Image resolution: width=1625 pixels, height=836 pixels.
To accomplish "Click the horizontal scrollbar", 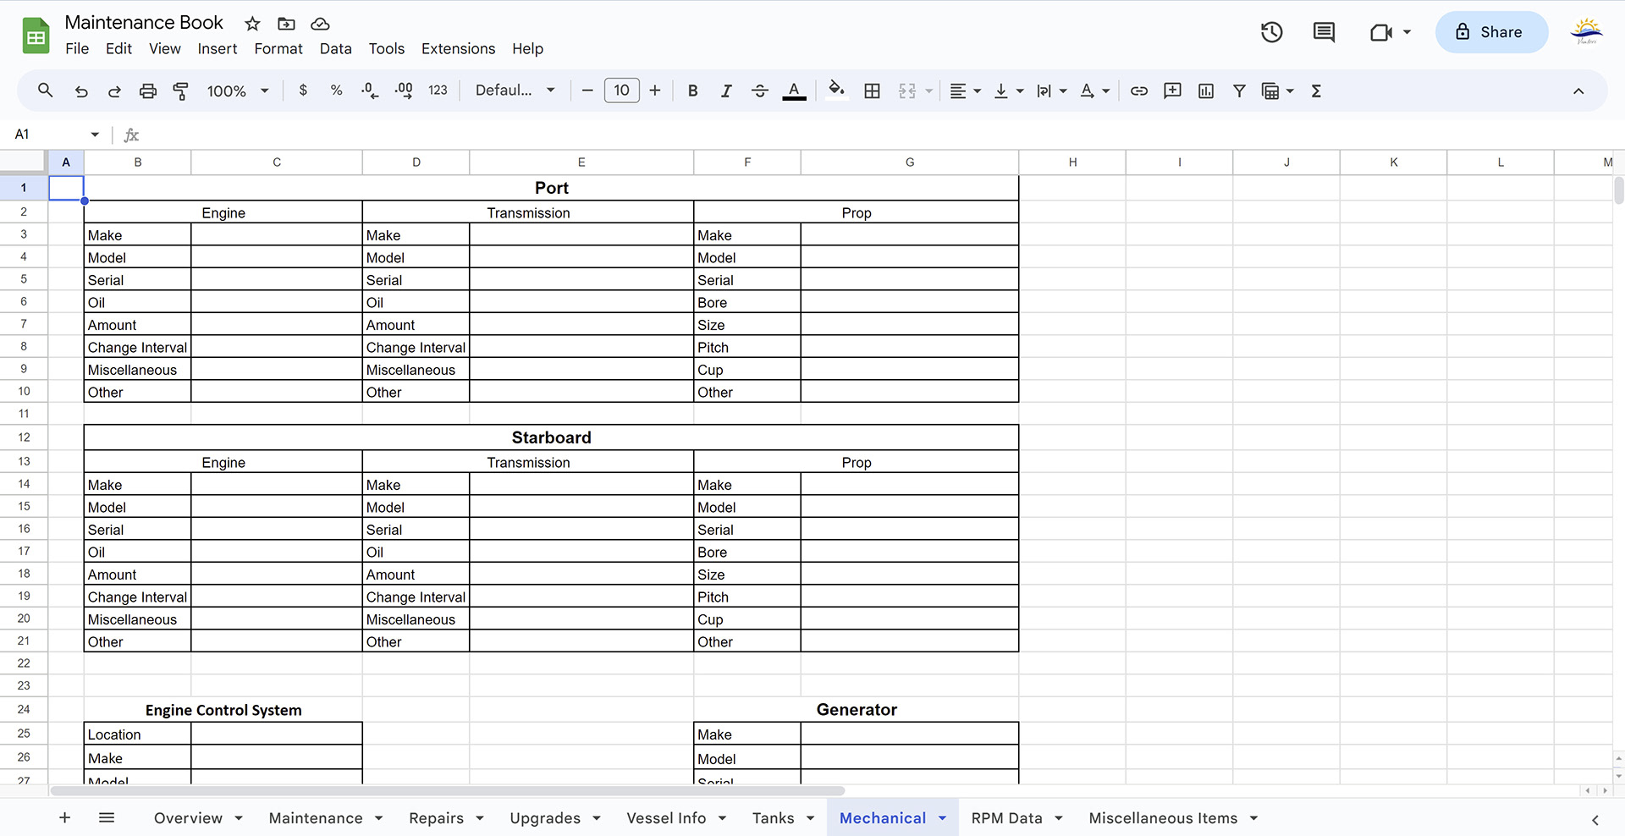I will point(448,791).
